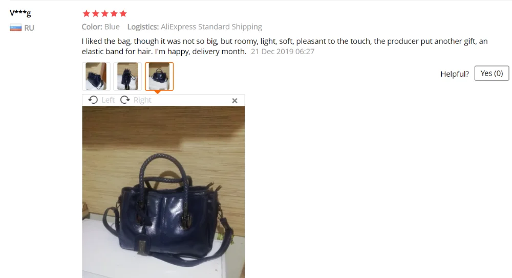This screenshot has height=278, width=512.
Task: Click AliExpress Standard Shipping text
Action: pos(211,27)
